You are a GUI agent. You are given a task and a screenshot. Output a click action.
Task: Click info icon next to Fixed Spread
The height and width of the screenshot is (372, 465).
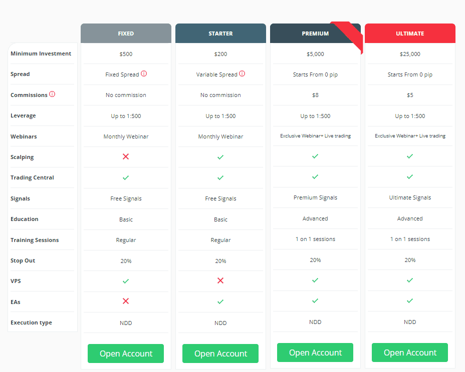[x=144, y=73]
